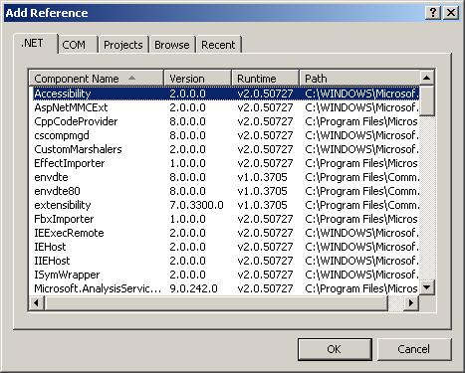
Task: Sort by the Version column header
Action: click(198, 79)
